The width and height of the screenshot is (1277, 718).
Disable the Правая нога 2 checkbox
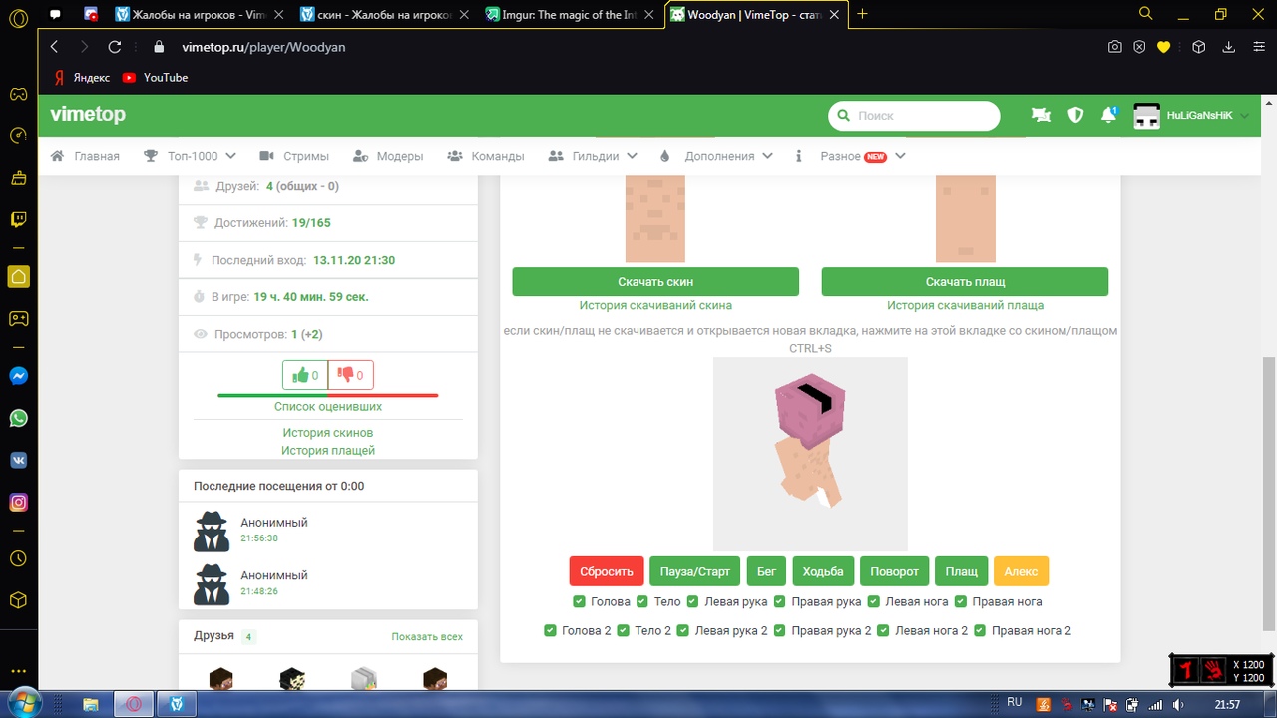980,630
